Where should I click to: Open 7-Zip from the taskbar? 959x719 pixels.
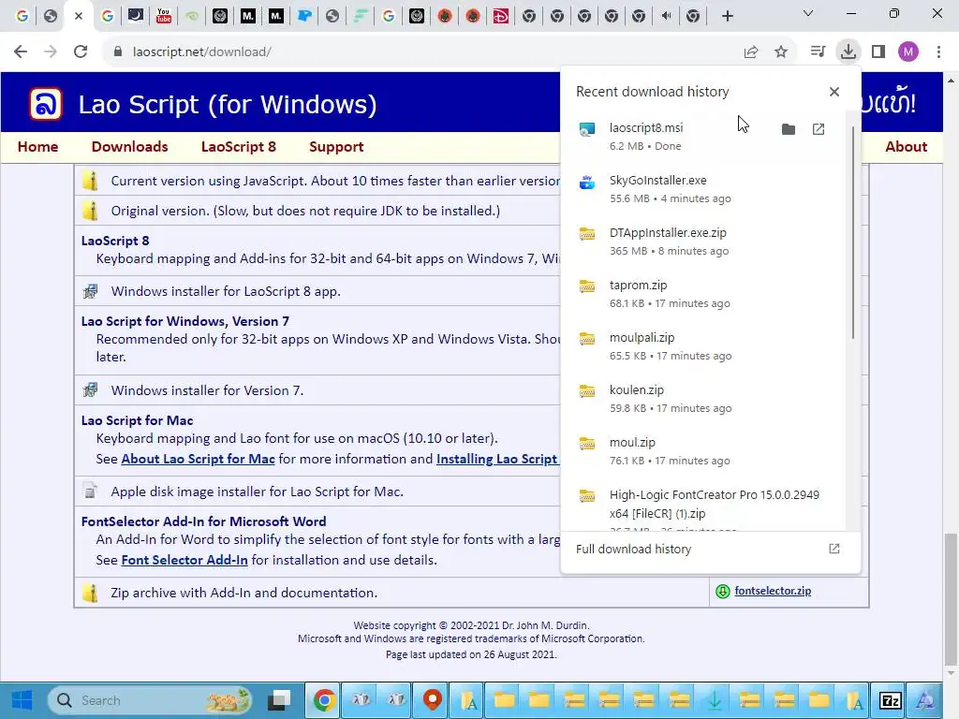pos(890,700)
